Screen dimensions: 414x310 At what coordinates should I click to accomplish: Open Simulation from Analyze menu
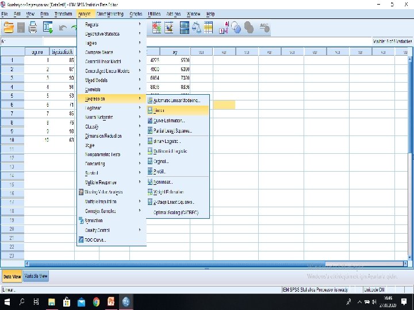pyautogui.click(x=112, y=220)
